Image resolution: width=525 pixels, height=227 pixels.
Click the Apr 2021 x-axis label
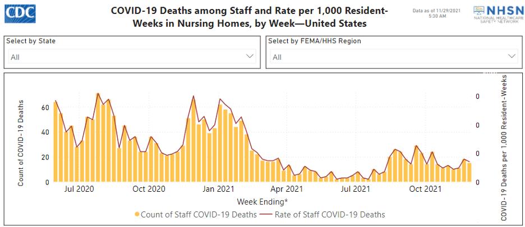click(x=286, y=190)
